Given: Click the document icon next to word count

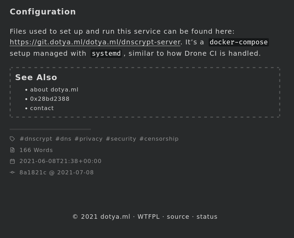Looking at the screenshot, I should pyautogui.click(x=12, y=150).
